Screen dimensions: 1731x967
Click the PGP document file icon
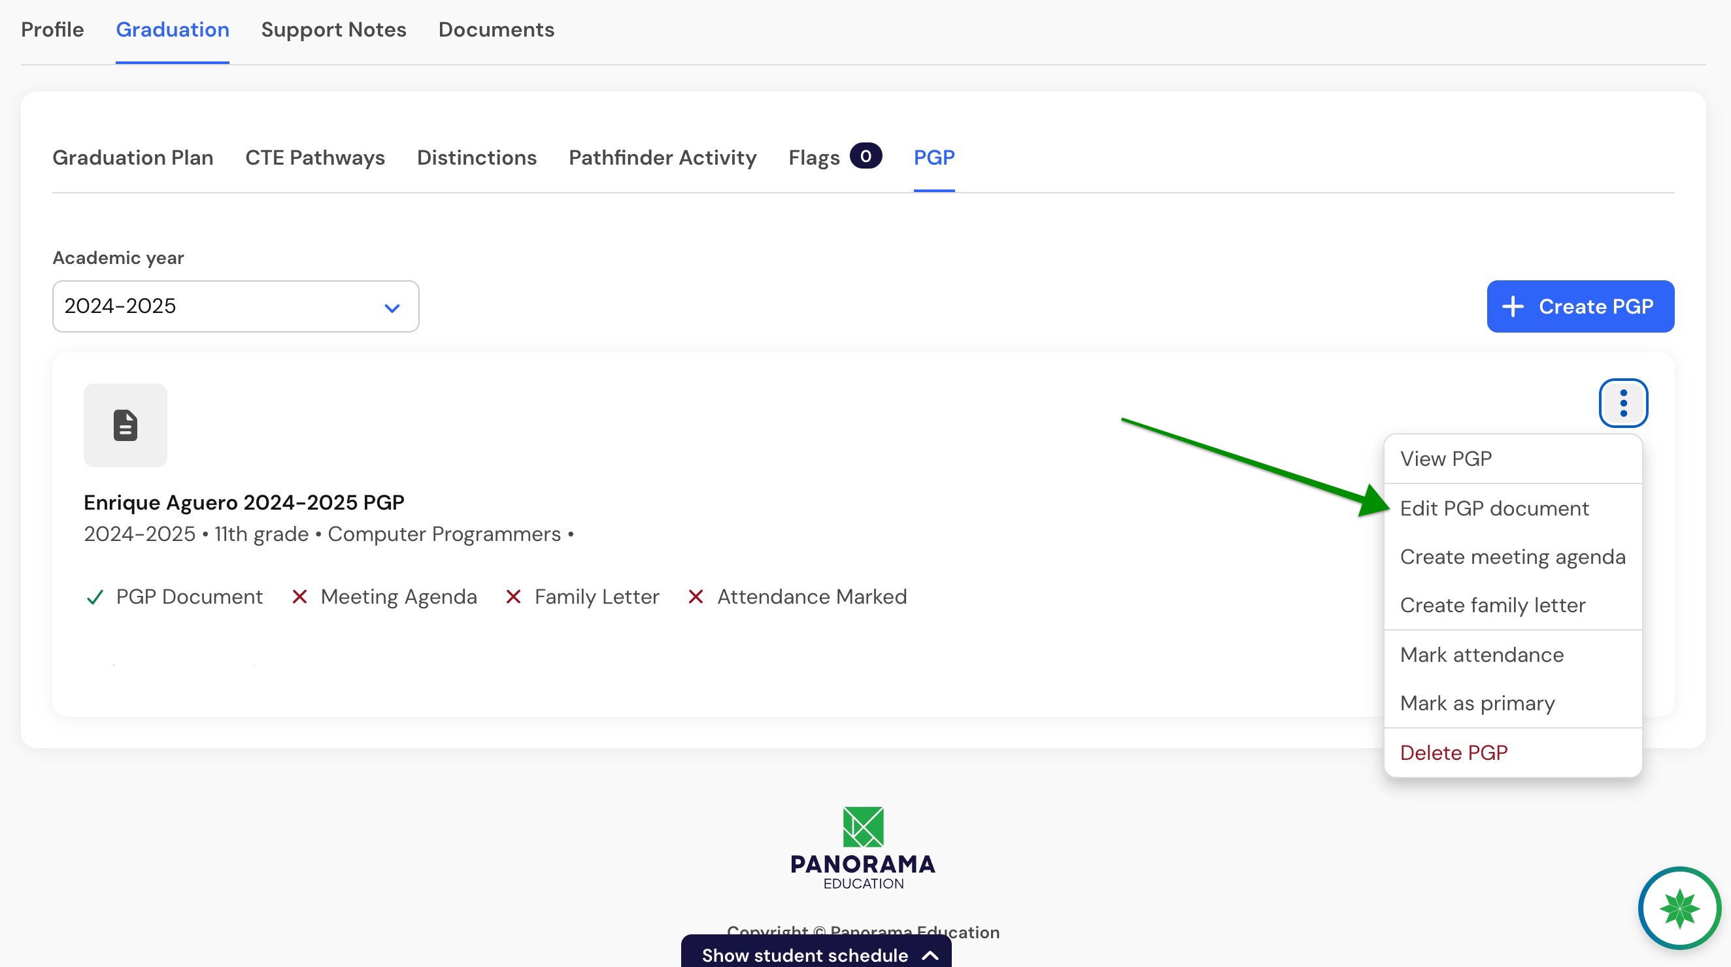pyautogui.click(x=125, y=425)
